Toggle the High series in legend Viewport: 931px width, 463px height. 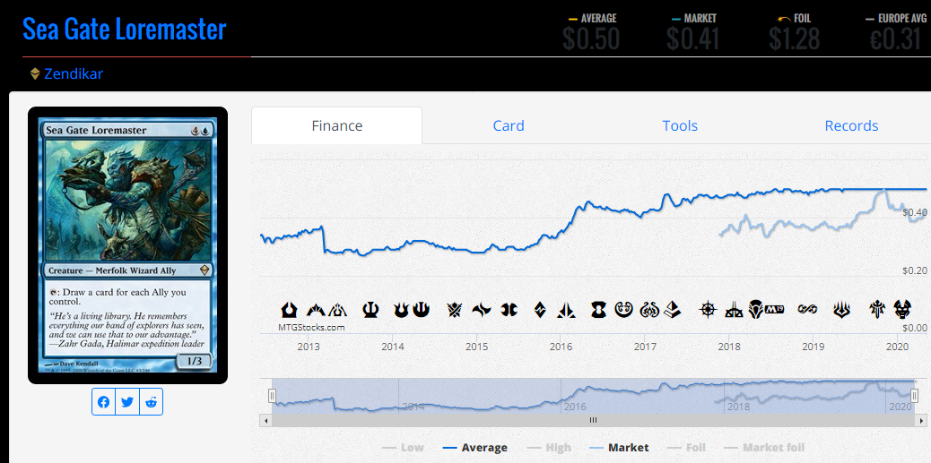click(549, 448)
